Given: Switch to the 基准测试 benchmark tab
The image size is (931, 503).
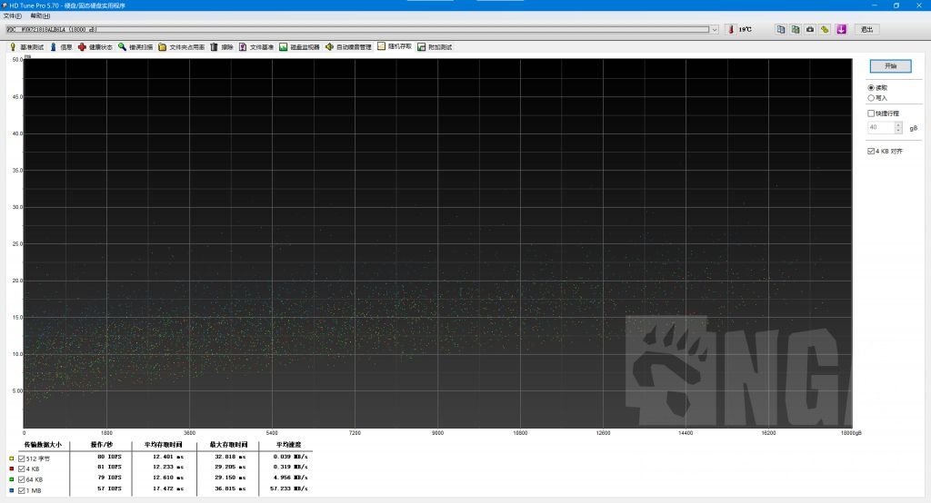Looking at the screenshot, I should [26, 47].
